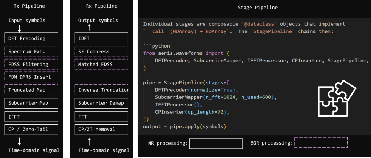Click the FDM DMRS Insert block
The width and height of the screenshot is (371, 158).
pyautogui.click(x=32, y=76)
